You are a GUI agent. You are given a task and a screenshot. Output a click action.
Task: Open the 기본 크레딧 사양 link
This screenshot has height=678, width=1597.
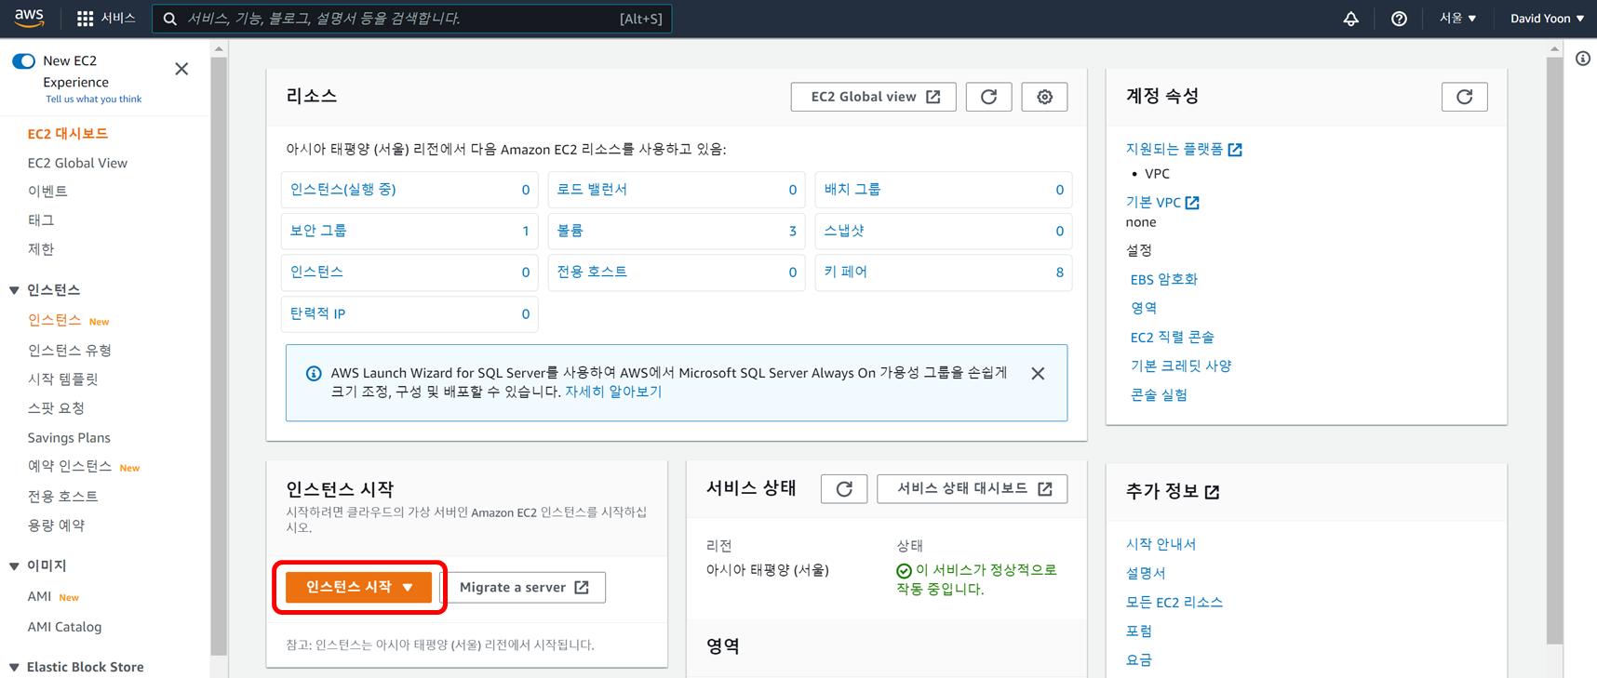(x=1180, y=366)
